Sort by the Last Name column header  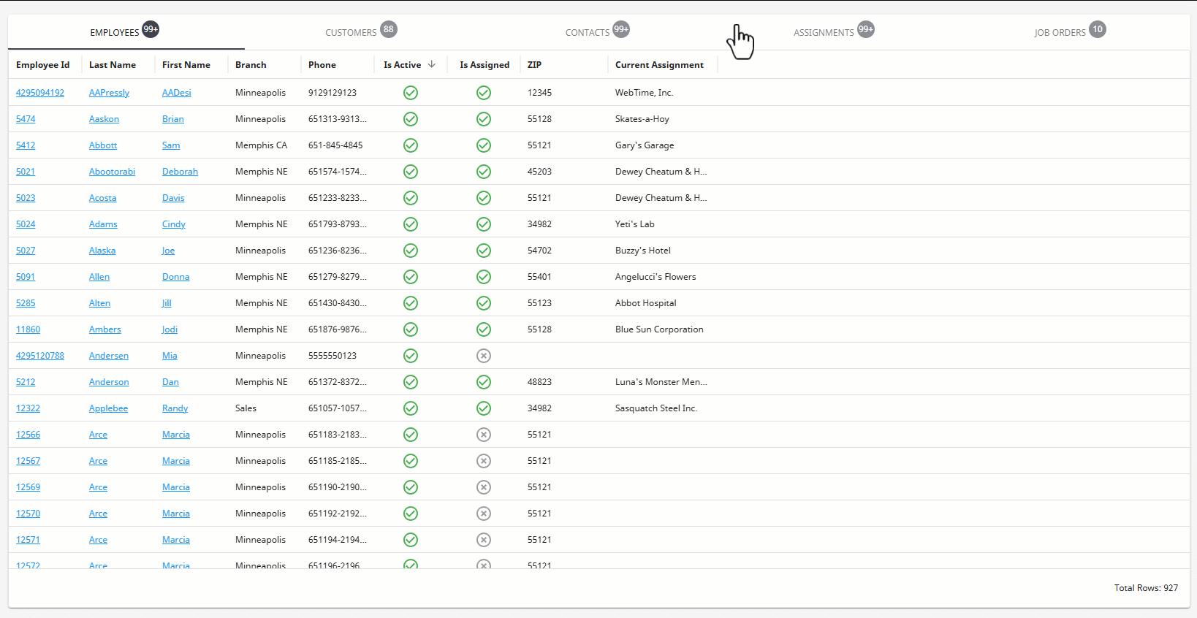[x=113, y=65]
